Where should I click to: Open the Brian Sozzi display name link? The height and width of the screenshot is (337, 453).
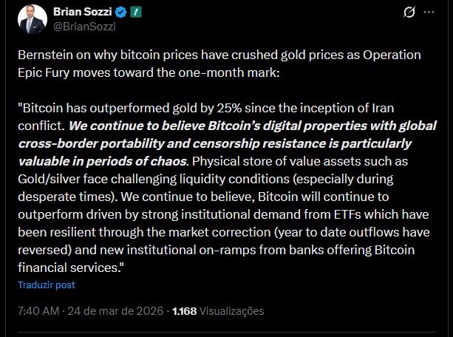81,13
